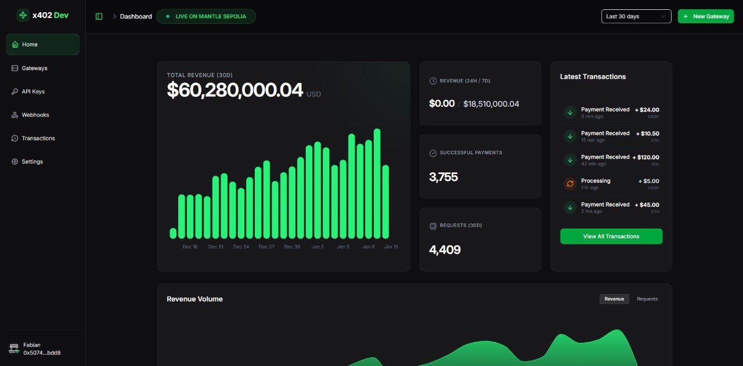
Task: Click the breadcrumb chevron before Dashboard
Action: point(114,16)
